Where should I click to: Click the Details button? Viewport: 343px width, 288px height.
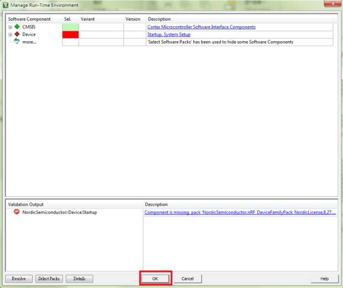pyautogui.click(x=79, y=278)
